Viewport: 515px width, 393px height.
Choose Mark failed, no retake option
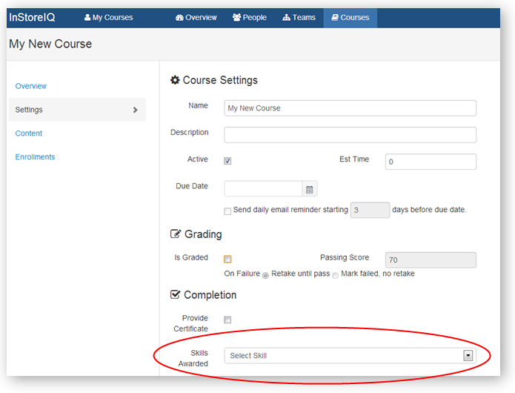coord(335,274)
